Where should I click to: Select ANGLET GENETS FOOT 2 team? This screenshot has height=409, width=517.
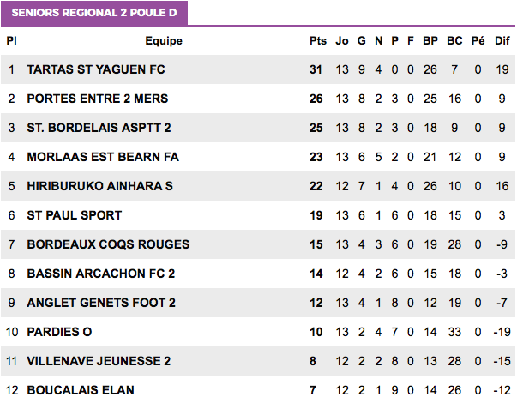pos(101,303)
